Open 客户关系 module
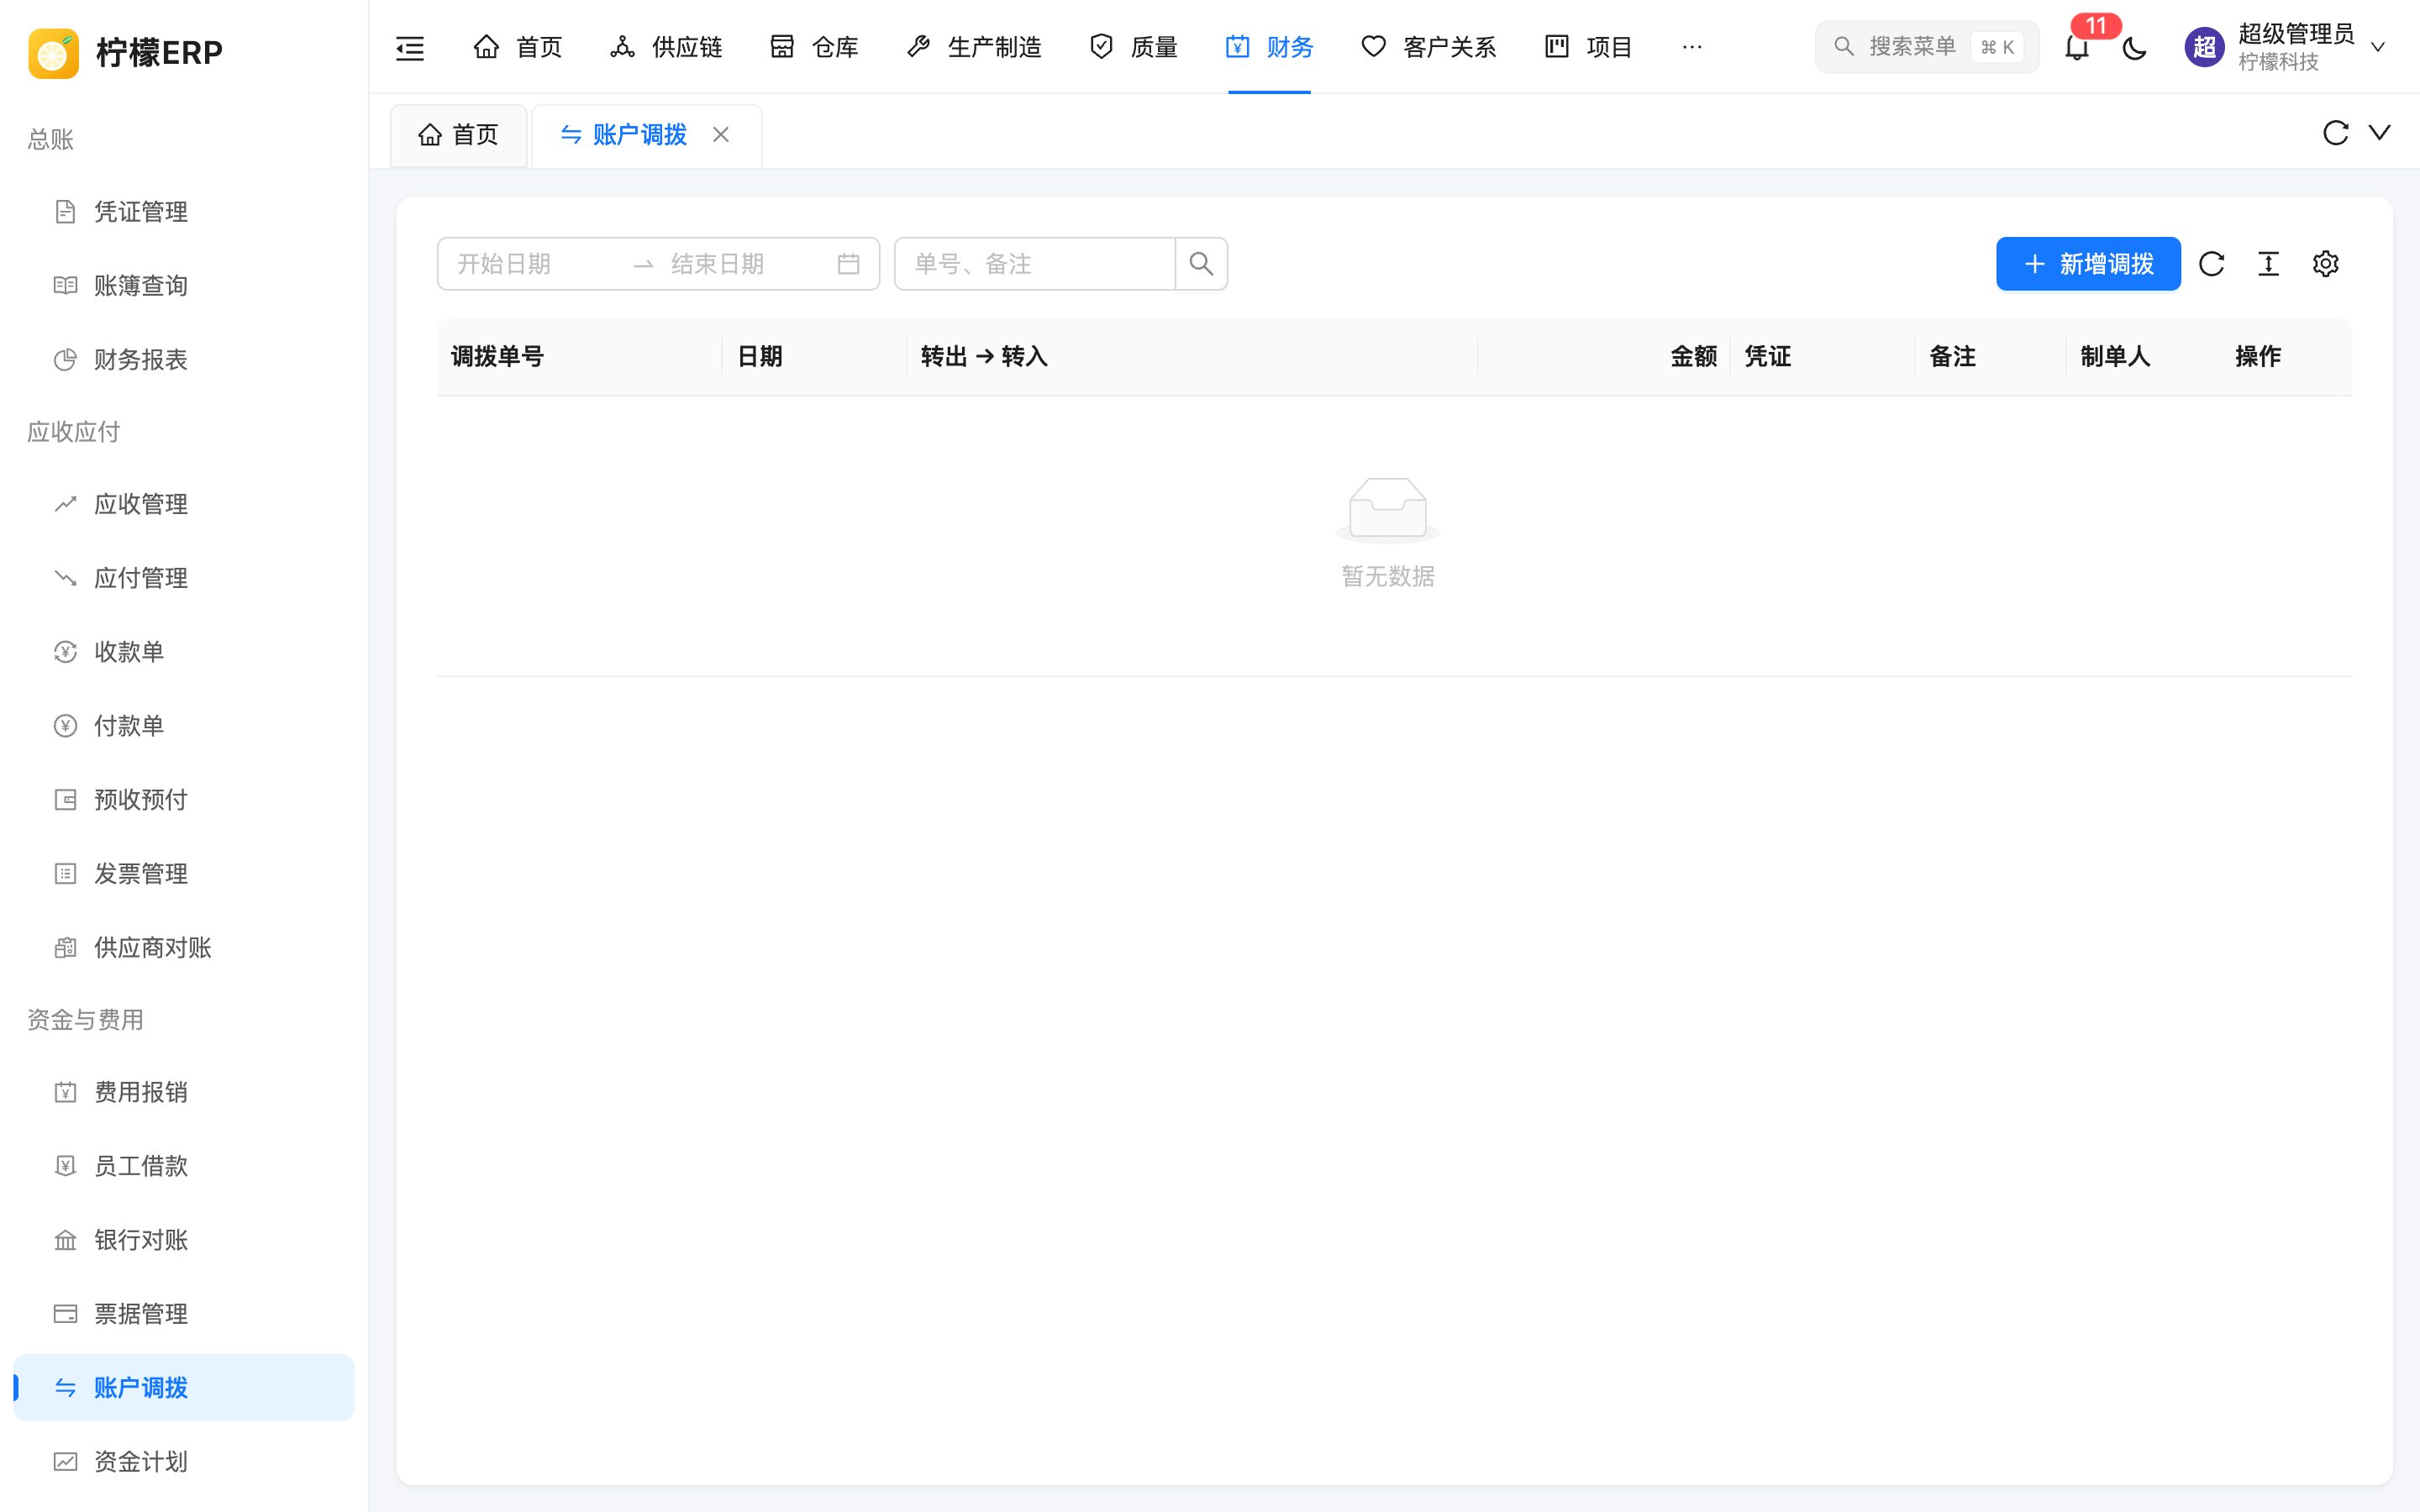 pyautogui.click(x=1429, y=47)
